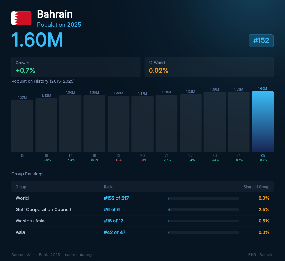Click the 2018 population bar
The width and height of the screenshot is (285, 261).
pos(94,123)
